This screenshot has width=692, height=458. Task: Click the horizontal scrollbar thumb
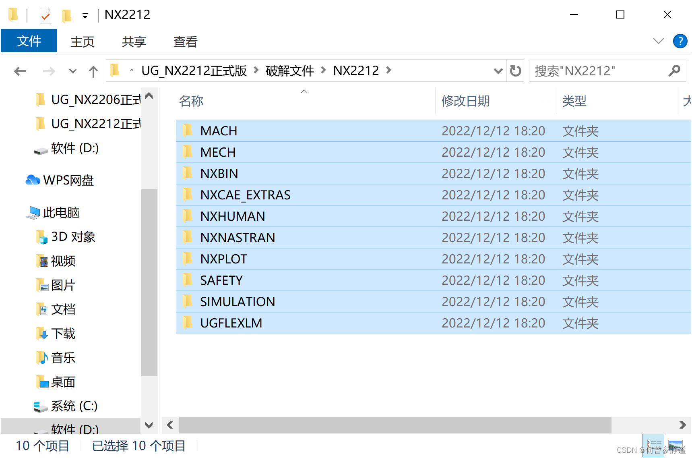tap(395, 425)
